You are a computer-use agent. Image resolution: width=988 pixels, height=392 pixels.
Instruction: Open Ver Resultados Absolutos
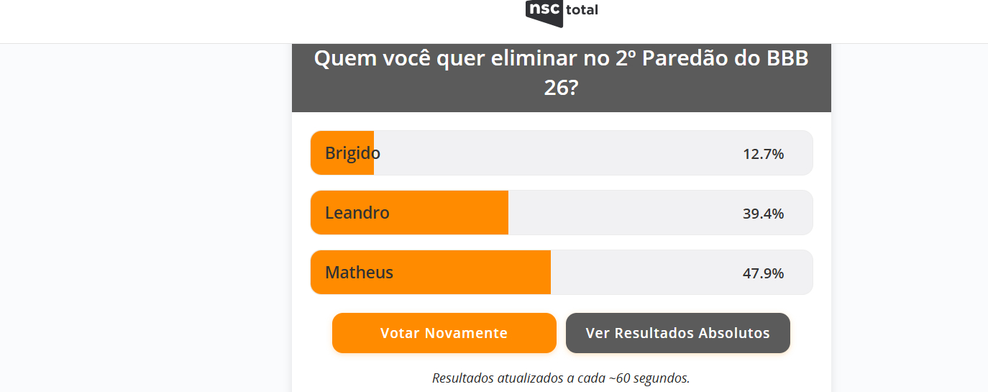[677, 333]
